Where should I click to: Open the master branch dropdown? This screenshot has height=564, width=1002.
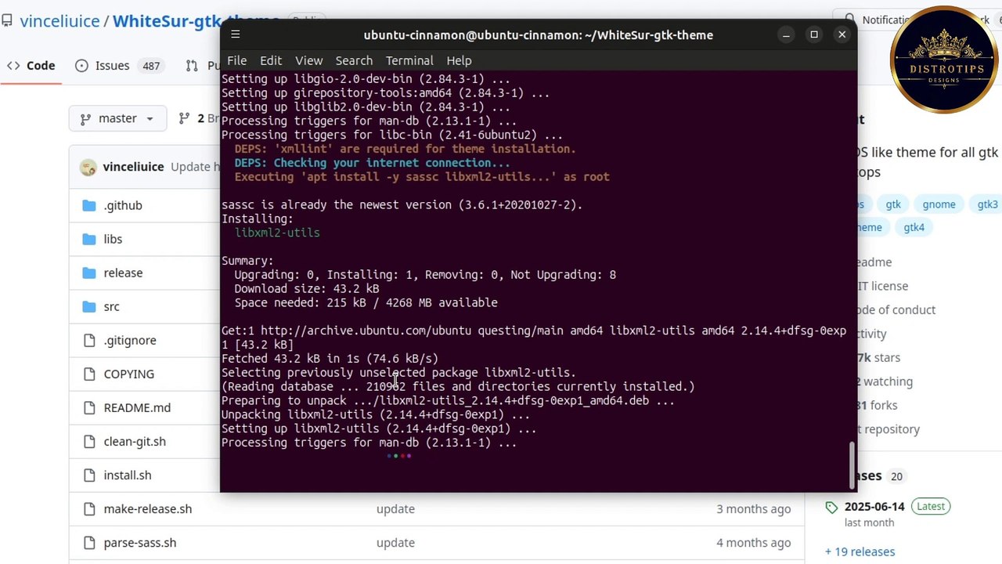117,118
